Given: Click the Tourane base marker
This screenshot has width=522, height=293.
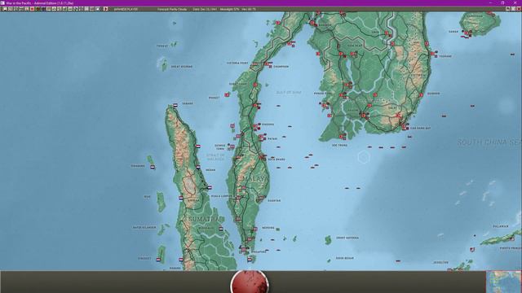Looking at the screenshot, I should point(432,54).
